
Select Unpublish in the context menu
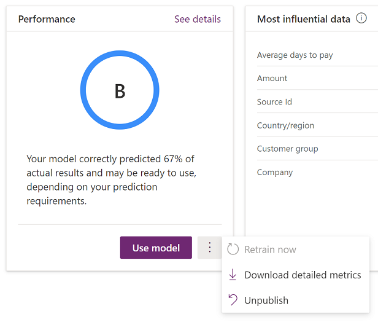[266, 300]
